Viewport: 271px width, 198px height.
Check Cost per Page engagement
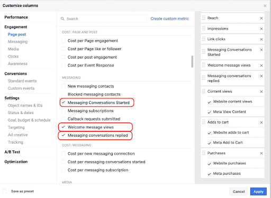(64, 41)
